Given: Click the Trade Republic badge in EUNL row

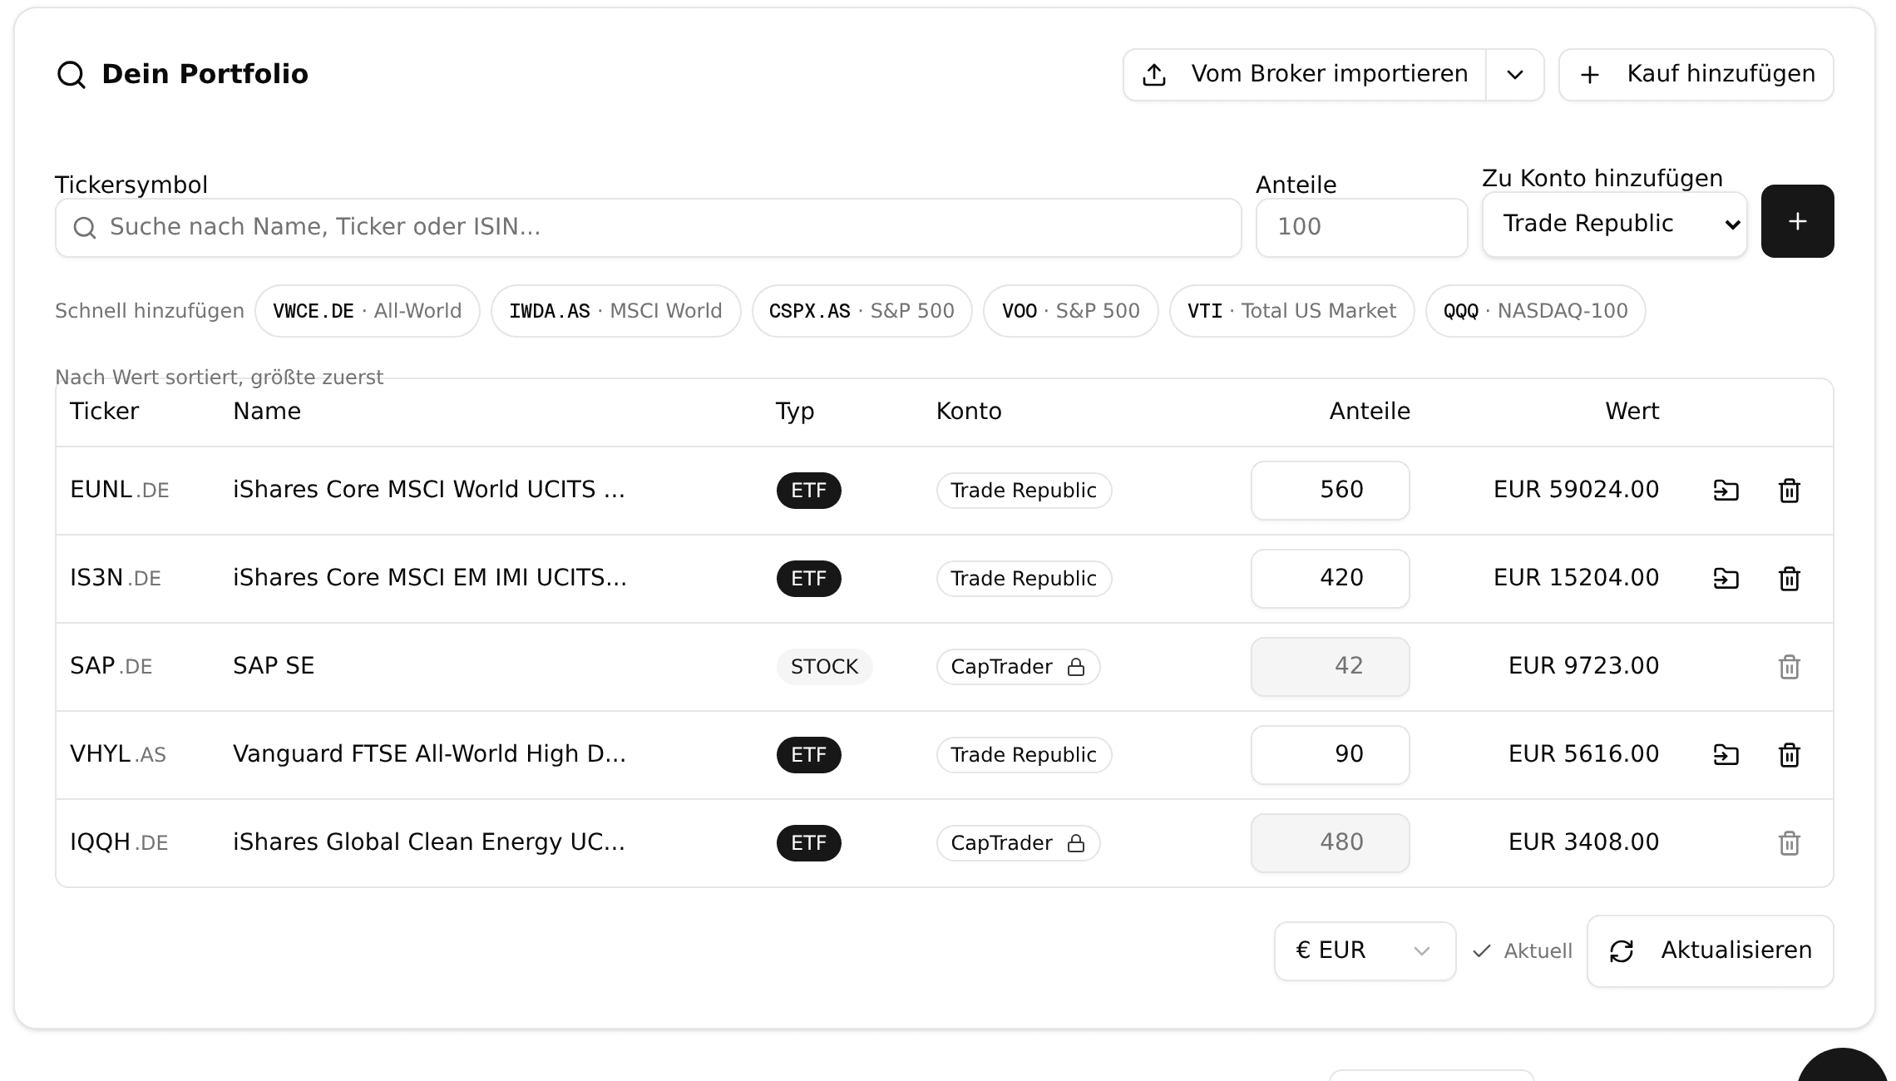Looking at the screenshot, I should coord(1024,491).
